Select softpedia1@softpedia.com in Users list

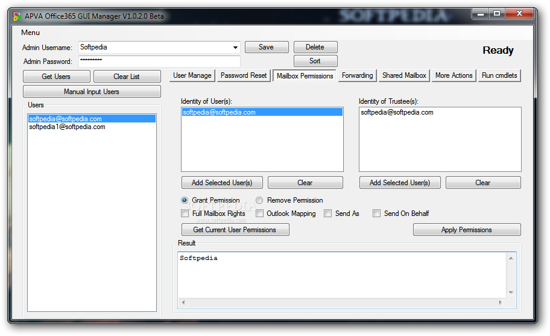coord(92,127)
